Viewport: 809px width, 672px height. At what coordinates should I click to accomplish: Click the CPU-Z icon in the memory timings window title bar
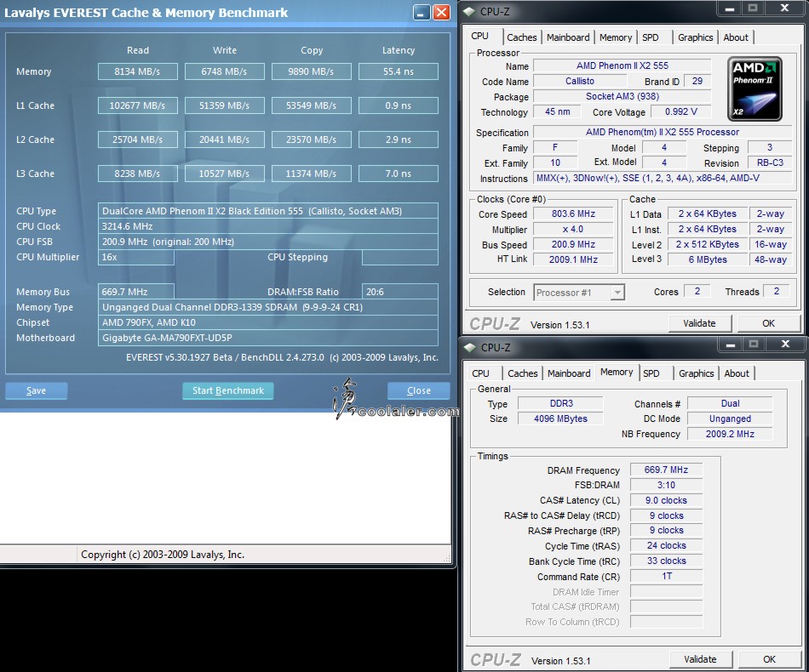click(x=470, y=347)
